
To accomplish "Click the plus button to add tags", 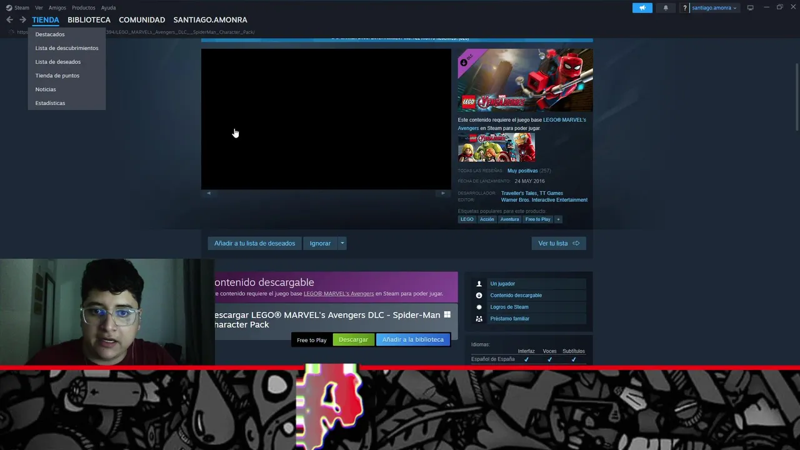I will coord(558,219).
